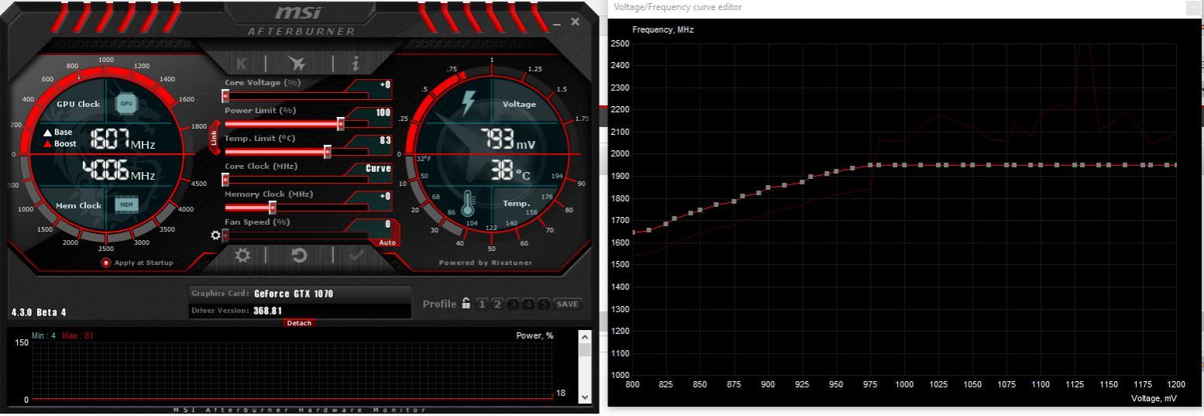1204x416 pixels.
Task: Click the SAVE profile button
Action: 568,304
